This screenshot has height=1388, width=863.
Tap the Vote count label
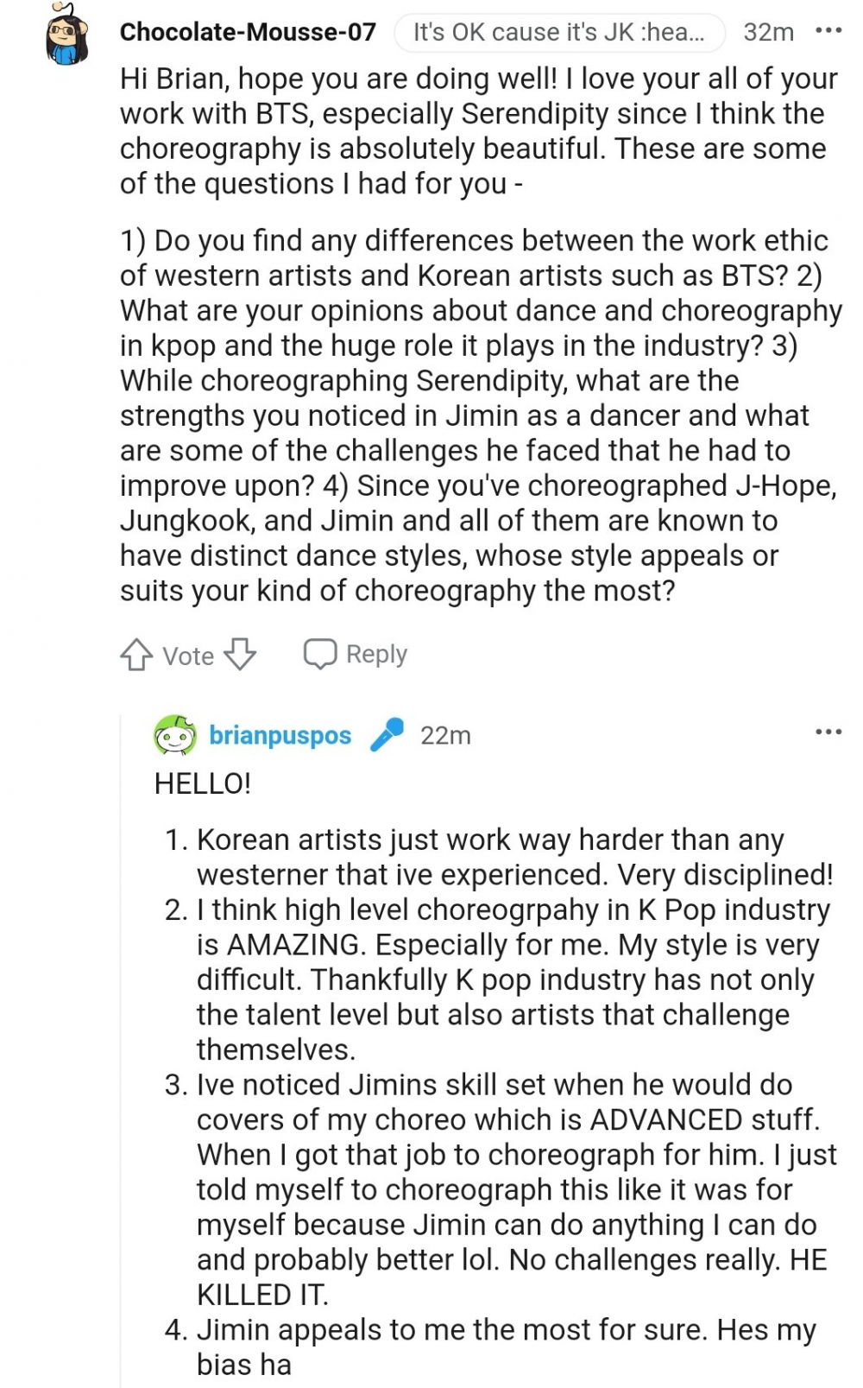(x=188, y=656)
